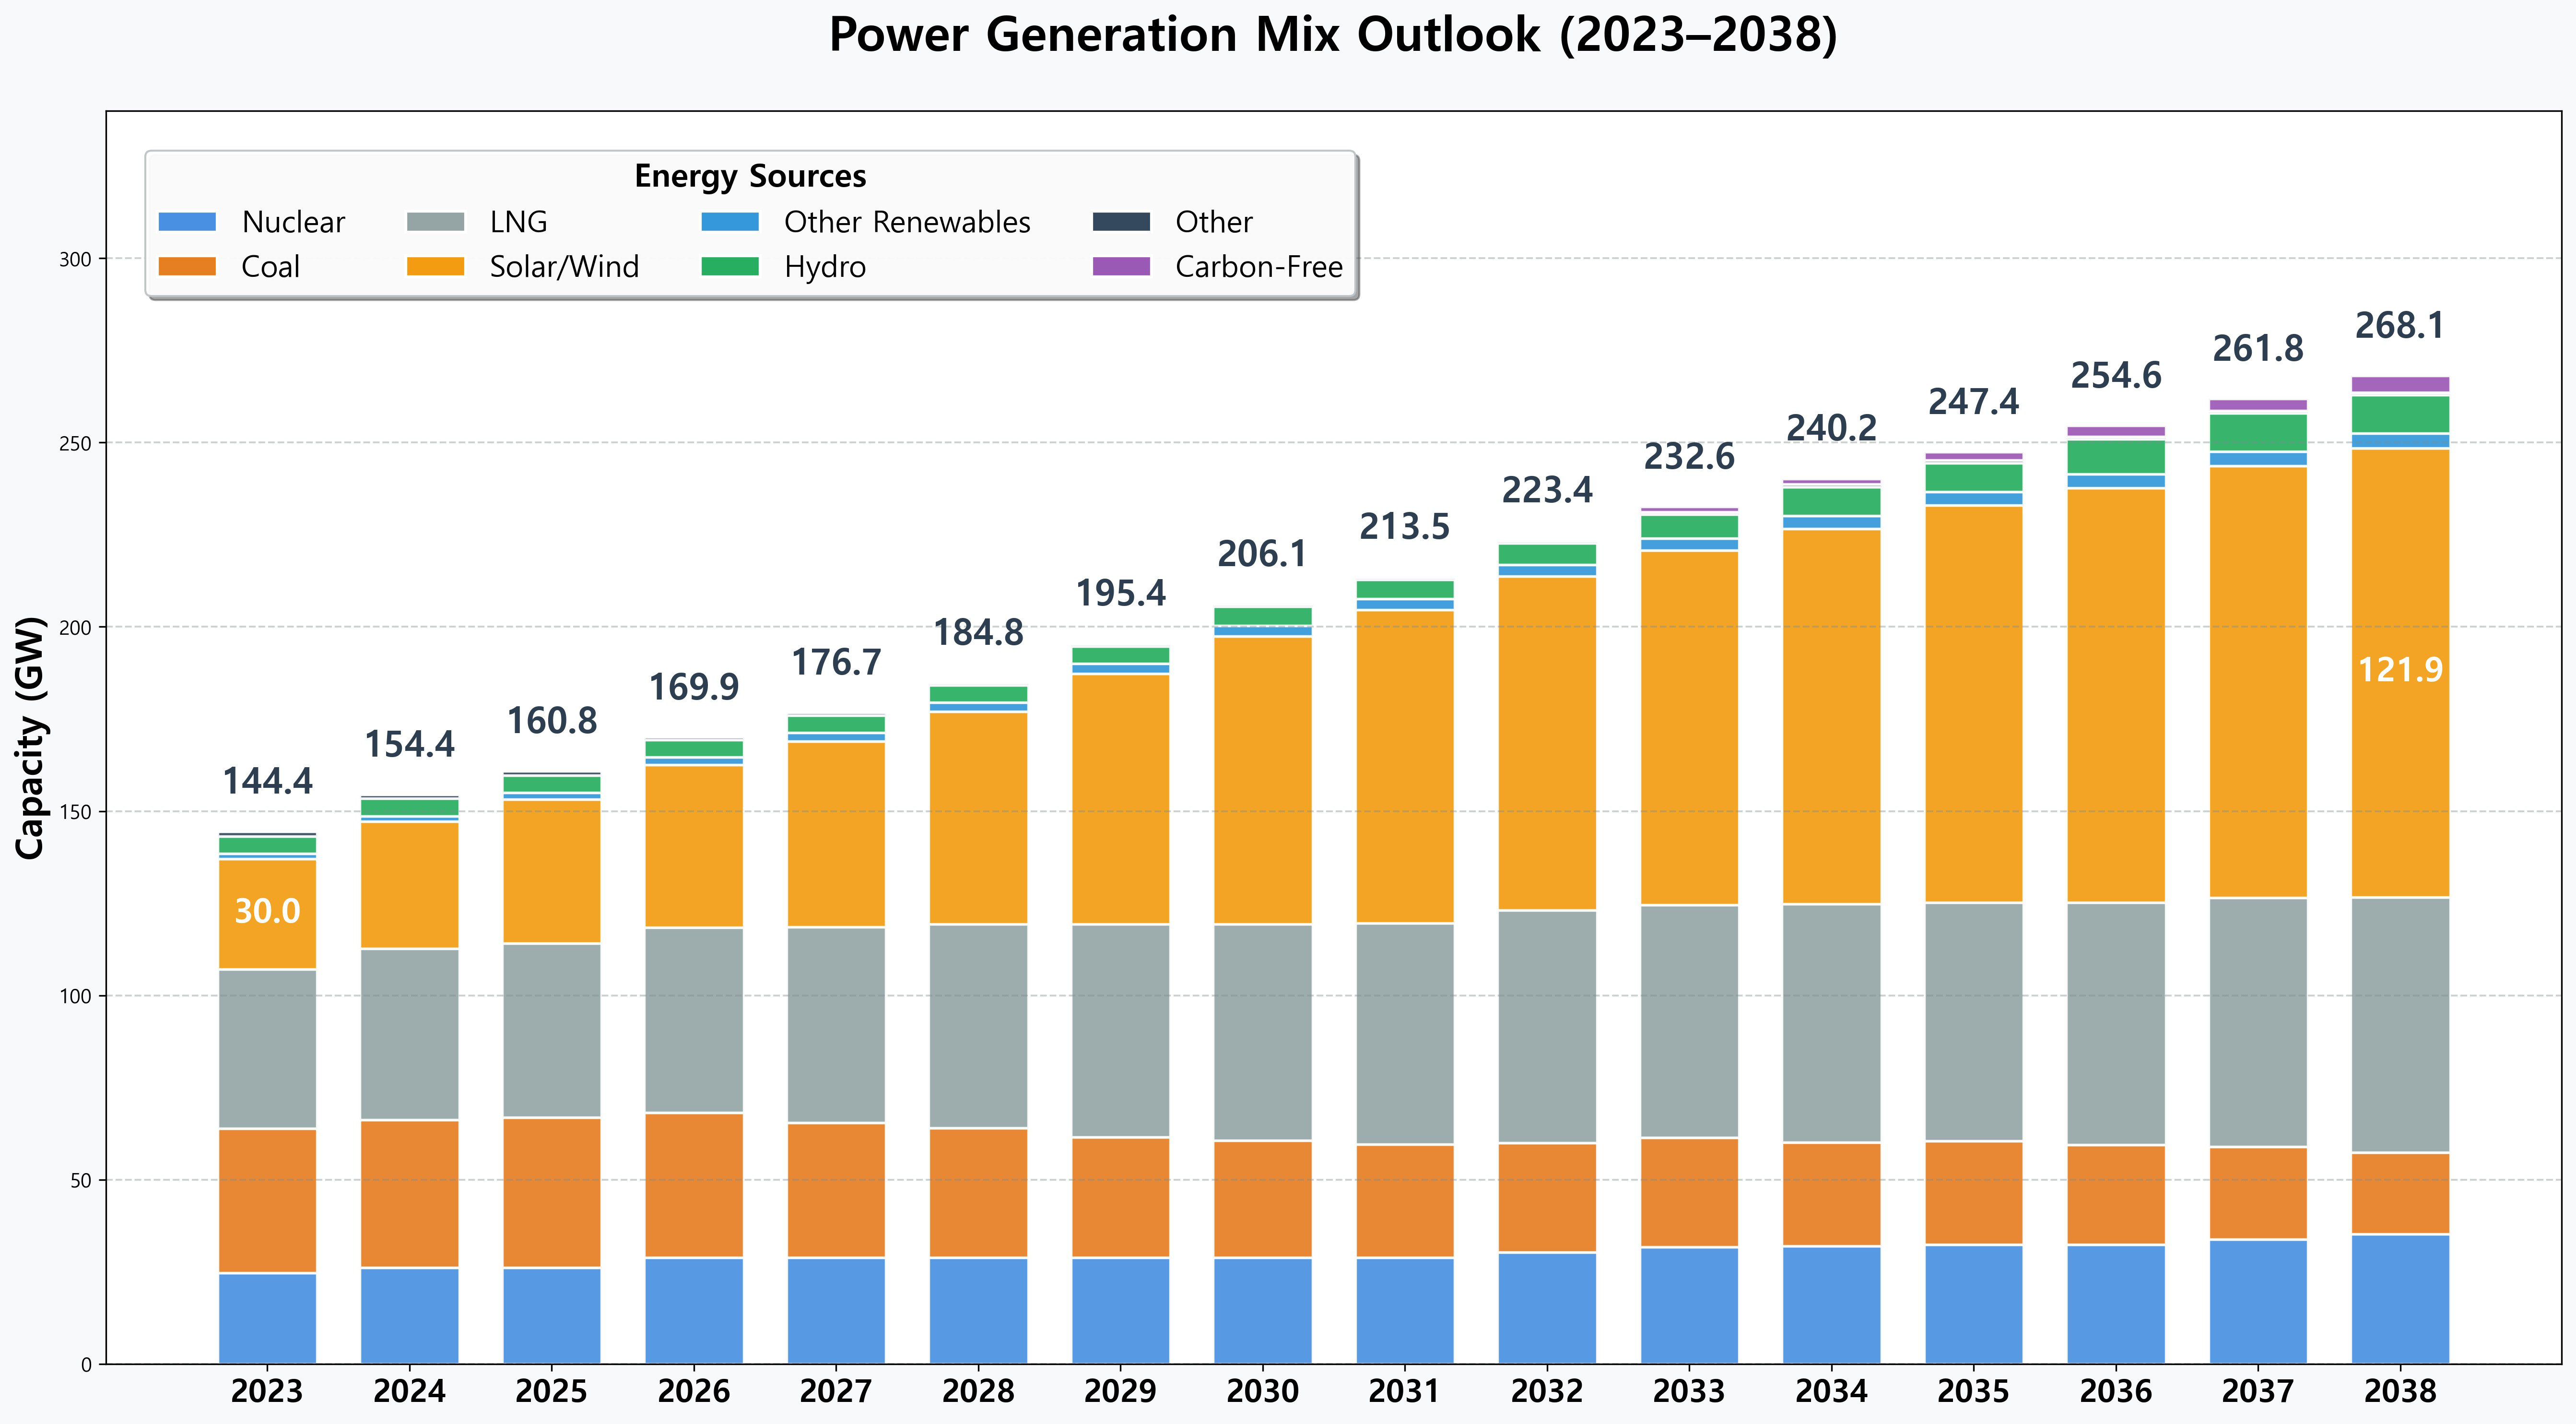Image resolution: width=2576 pixels, height=1424 pixels.
Task: Click the 268.1 total label above 2038
Action: click(x=2399, y=325)
